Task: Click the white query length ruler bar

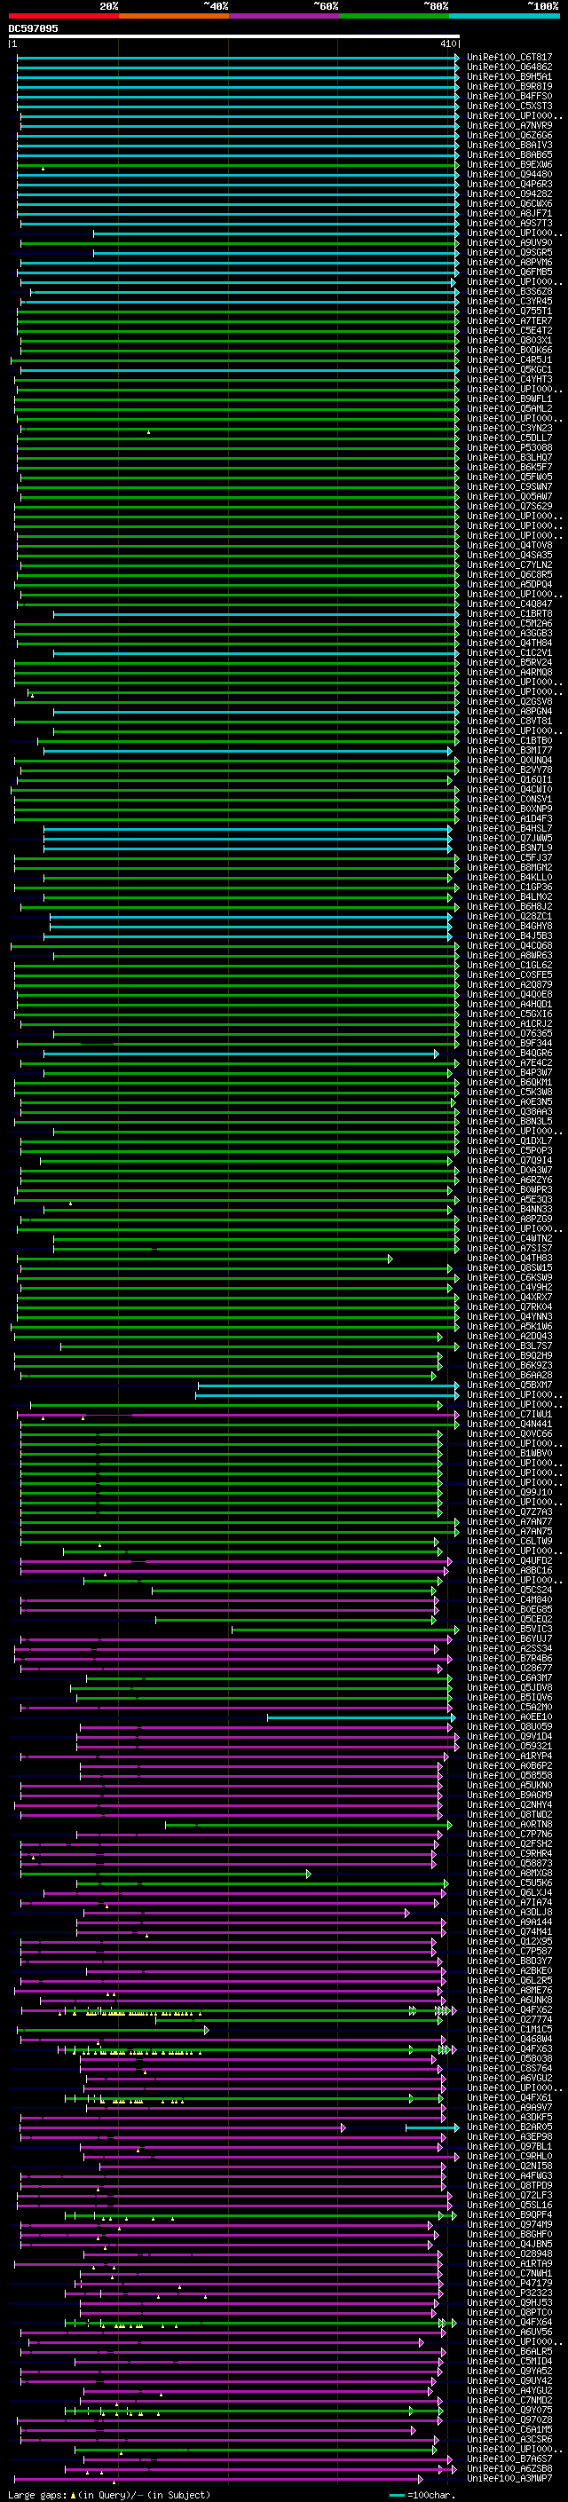Action: [234, 36]
